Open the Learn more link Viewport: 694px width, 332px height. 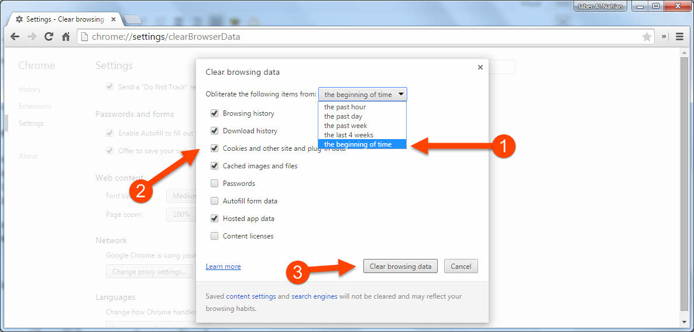pos(223,267)
